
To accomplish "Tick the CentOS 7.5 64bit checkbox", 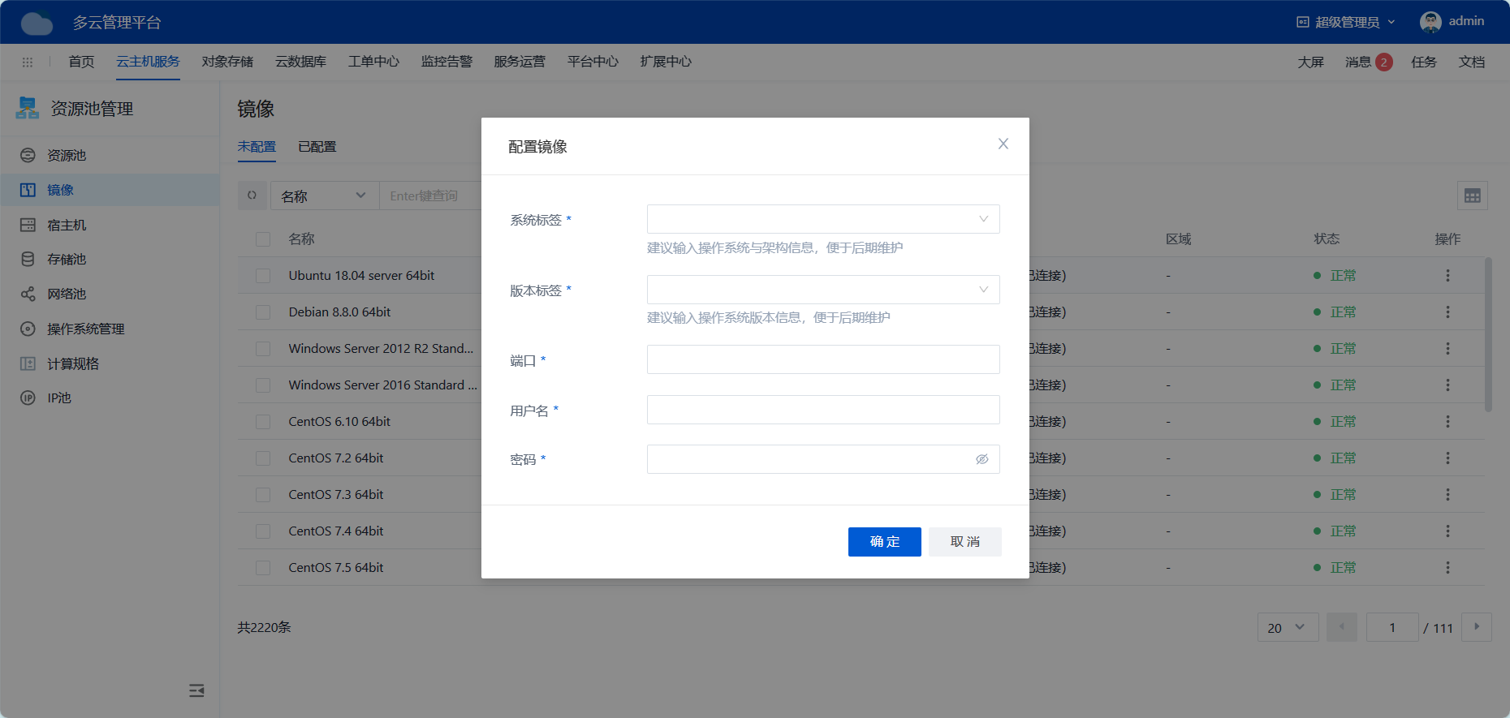I will pyautogui.click(x=263, y=568).
